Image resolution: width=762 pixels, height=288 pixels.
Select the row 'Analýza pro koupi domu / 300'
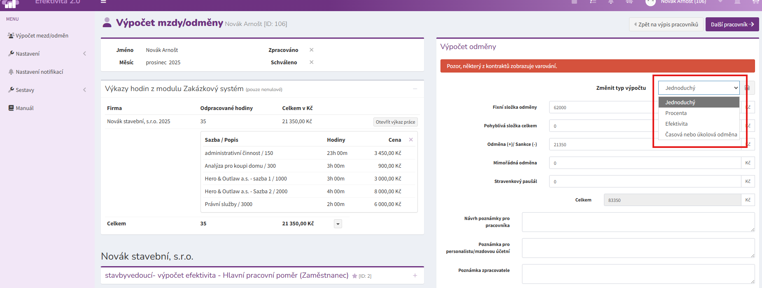click(x=309, y=166)
